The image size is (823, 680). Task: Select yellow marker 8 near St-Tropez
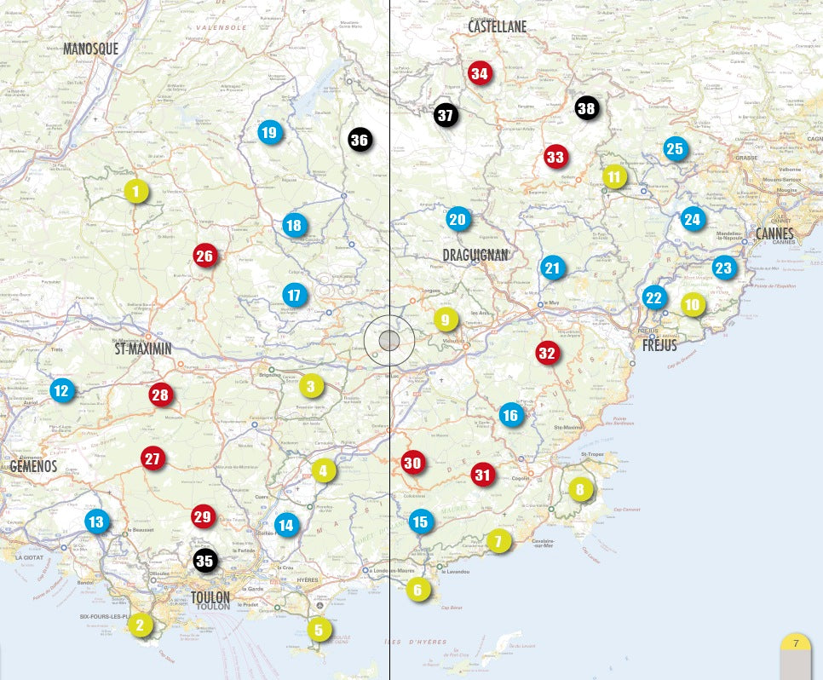pos(580,489)
